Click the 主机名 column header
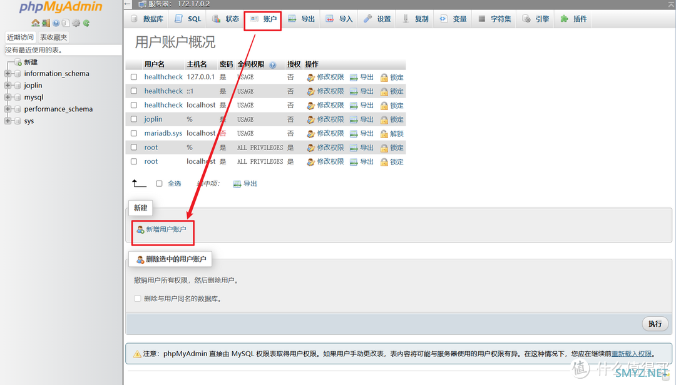 tap(197, 64)
